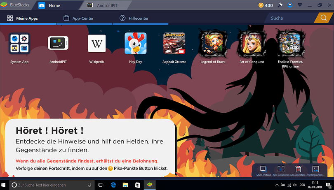Open File Explorer from taskbar
334x190 pixels.
click(125, 185)
